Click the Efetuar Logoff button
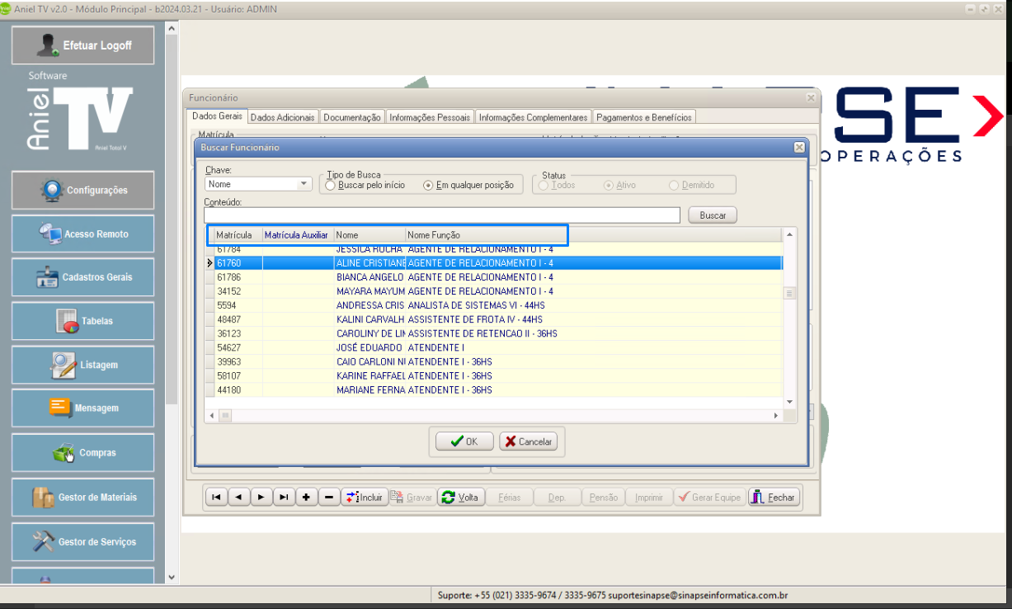The height and width of the screenshot is (609, 1012). click(x=82, y=45)
